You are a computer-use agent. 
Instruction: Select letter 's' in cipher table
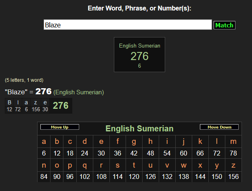click(x=118, y=165)
